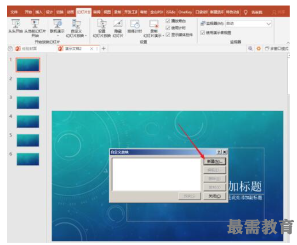Viewport: 297px width, 245px height.
Task: Click 编辑 button in 自定义放映 dialog
Action: pyautogui.click(x=215, y=170)
